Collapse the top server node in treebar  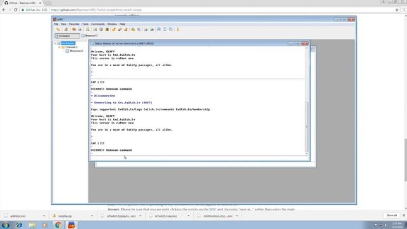click(x=55, y=43)
